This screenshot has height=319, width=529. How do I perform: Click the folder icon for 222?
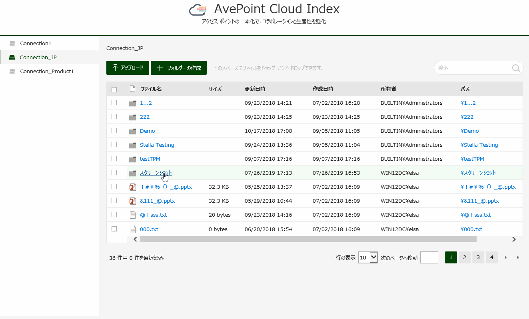point(132,117)
